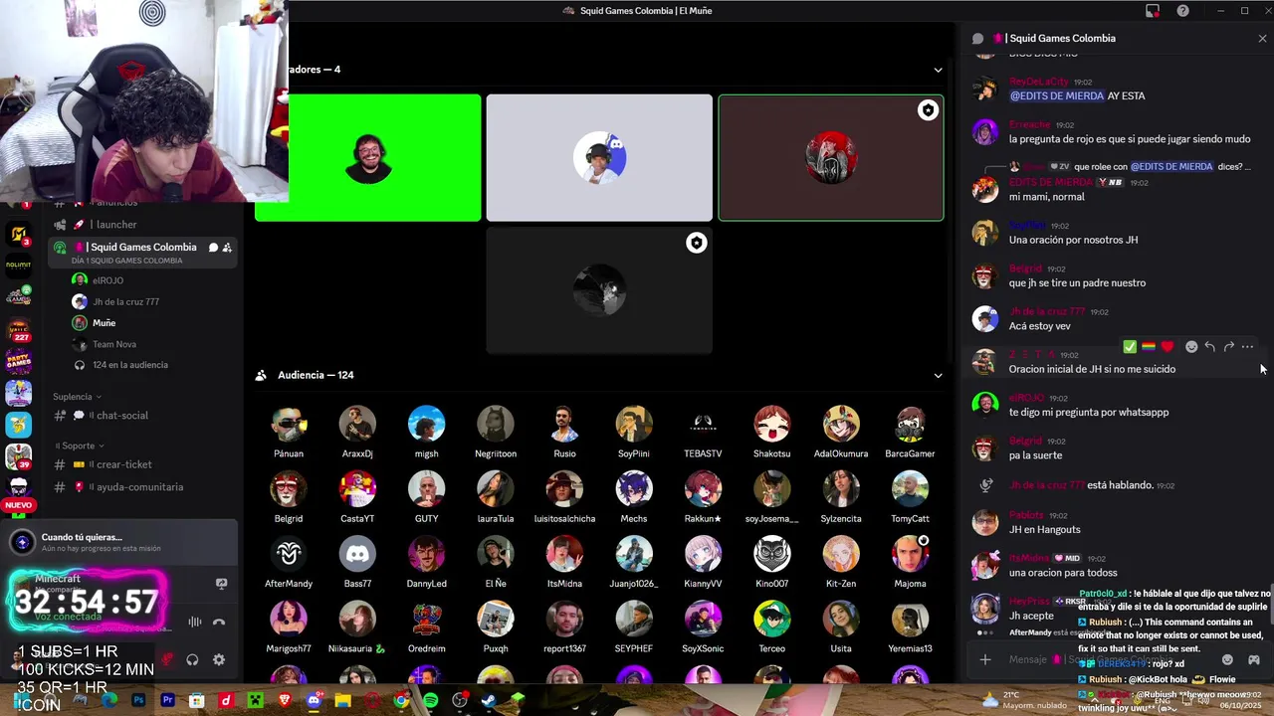Toggle noise suppression waveform icon
1274x716 pixels.
[x=194, y=623]
